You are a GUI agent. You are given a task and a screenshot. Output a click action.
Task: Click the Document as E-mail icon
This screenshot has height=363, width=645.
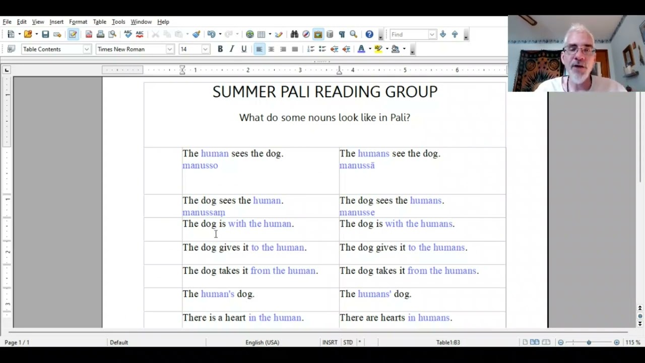[x=57, y=34]
